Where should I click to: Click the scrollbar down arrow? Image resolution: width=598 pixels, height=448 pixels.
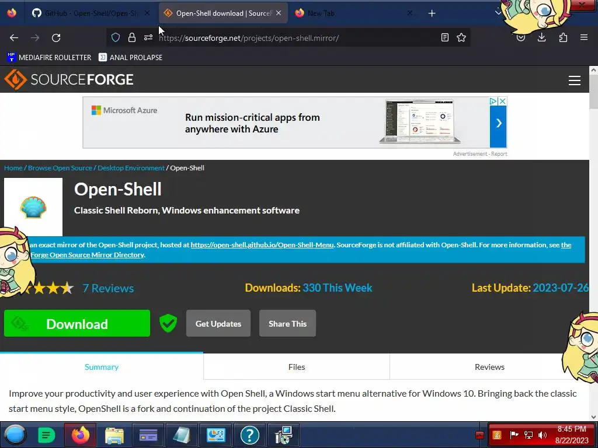(593, 416)
